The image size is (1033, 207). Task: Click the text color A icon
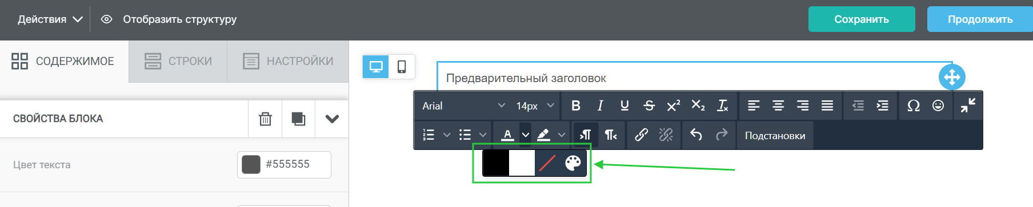(507, 135)
